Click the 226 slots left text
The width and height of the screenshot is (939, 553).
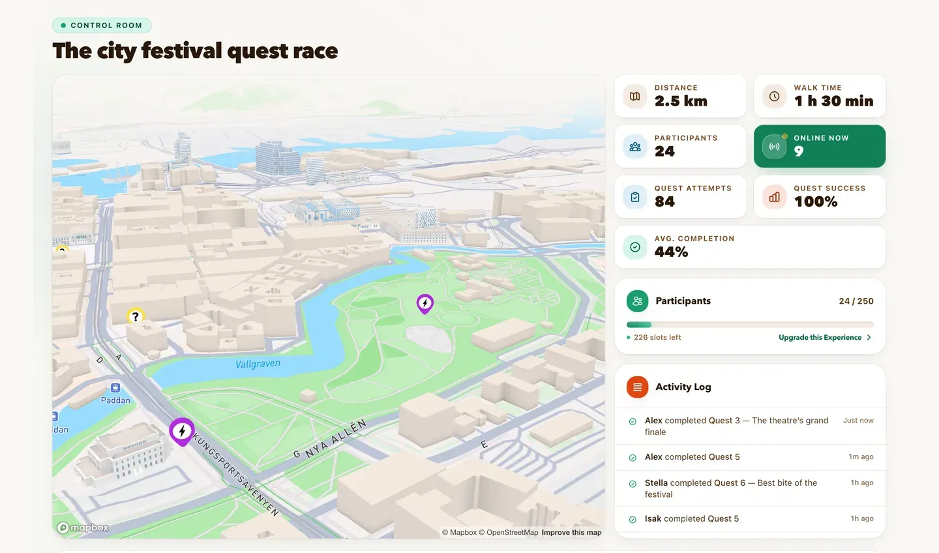(657, 338)
